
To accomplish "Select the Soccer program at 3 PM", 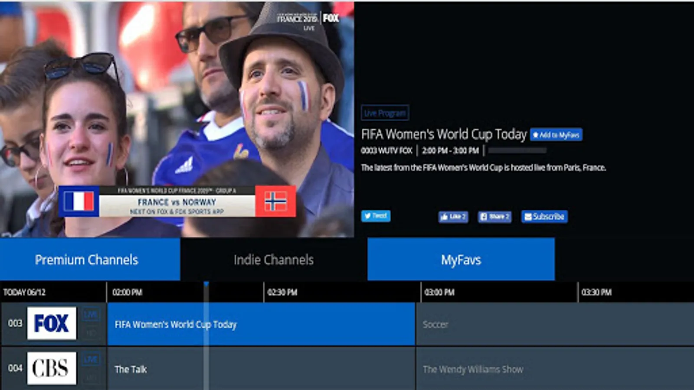I will 555,324.
